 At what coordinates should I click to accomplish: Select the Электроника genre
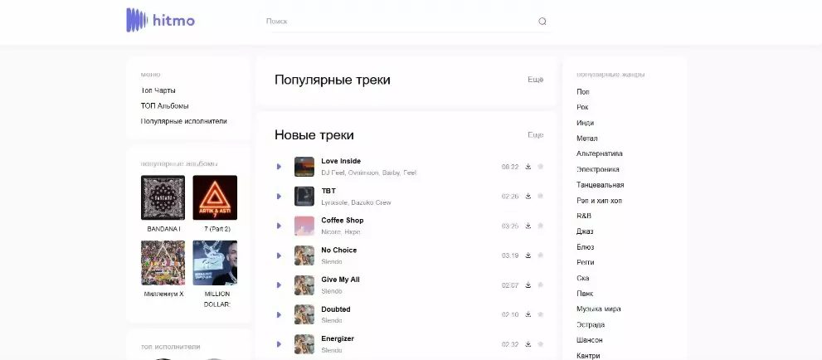(597, 169)
